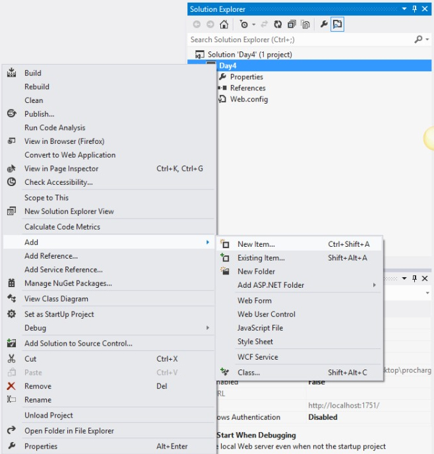This screenshot has height=454, width=434.
Task: Click the New Folder icon in Add submenu
Action: click(x=225, y=271)
